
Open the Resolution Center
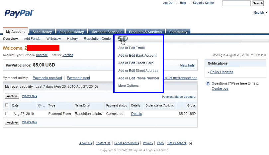tap(98, 39)
